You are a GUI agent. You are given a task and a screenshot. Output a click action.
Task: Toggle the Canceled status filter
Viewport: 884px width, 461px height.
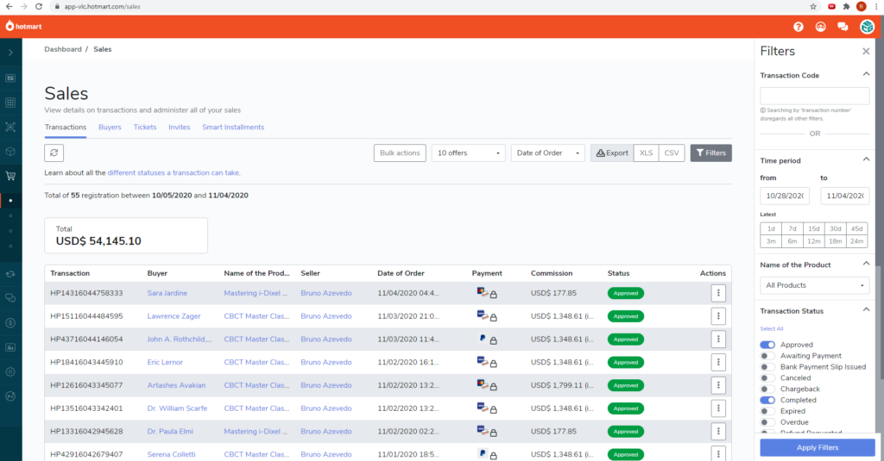point(767,377)
